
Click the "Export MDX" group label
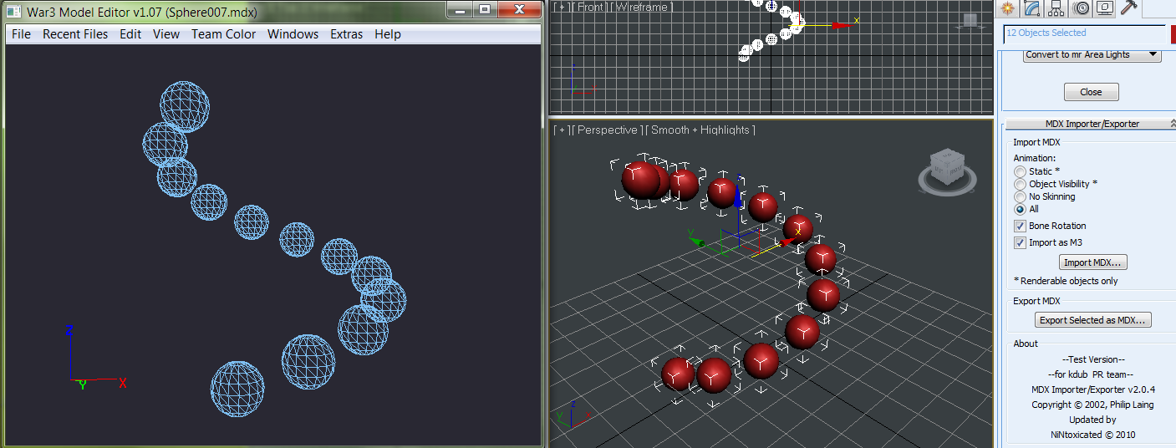click(x=1036, y=301)
